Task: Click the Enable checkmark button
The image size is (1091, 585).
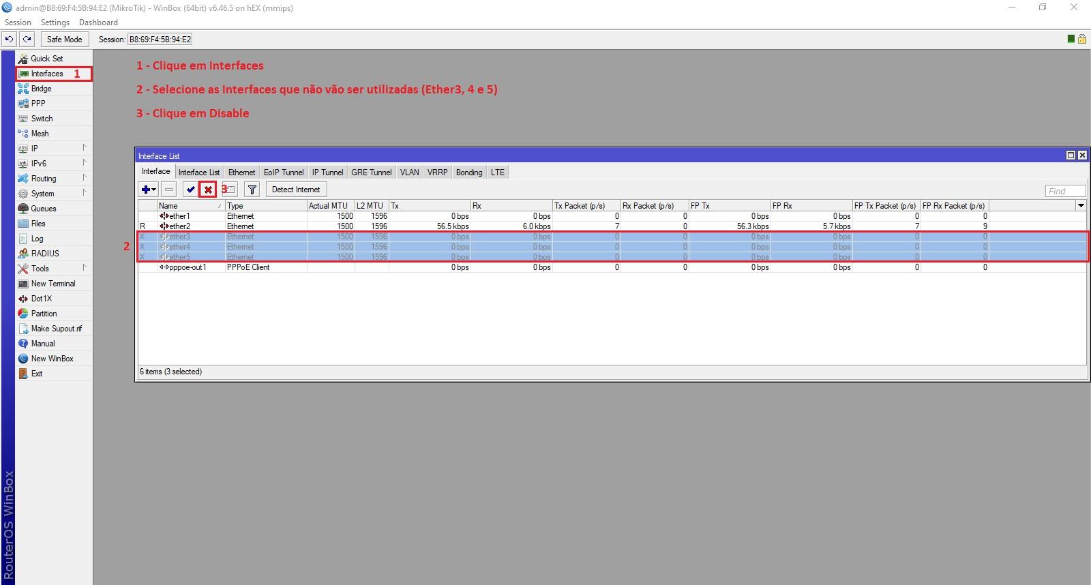Action: pyautogui.click(x=190, y=190)
